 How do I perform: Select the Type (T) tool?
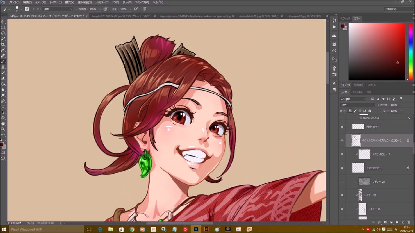tap(3, 106)
